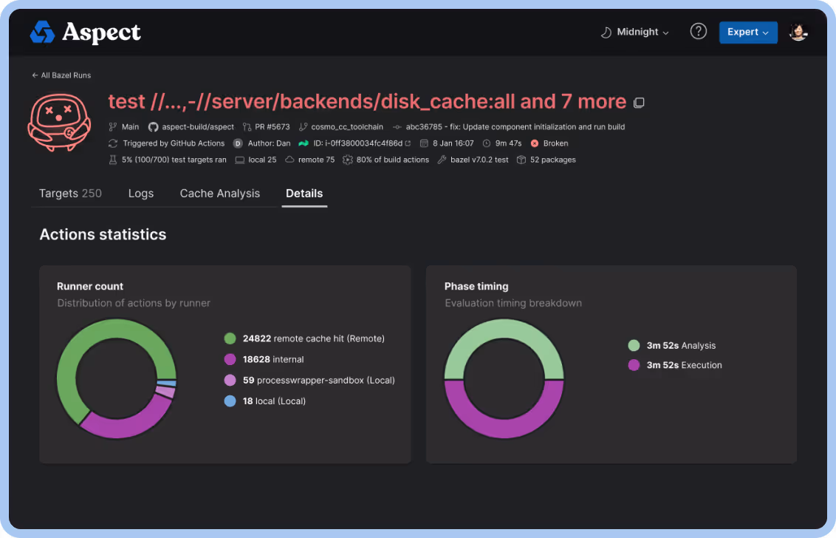Click the Aspect logo icon
Screen dimensions: 836x538
point(42,32)
